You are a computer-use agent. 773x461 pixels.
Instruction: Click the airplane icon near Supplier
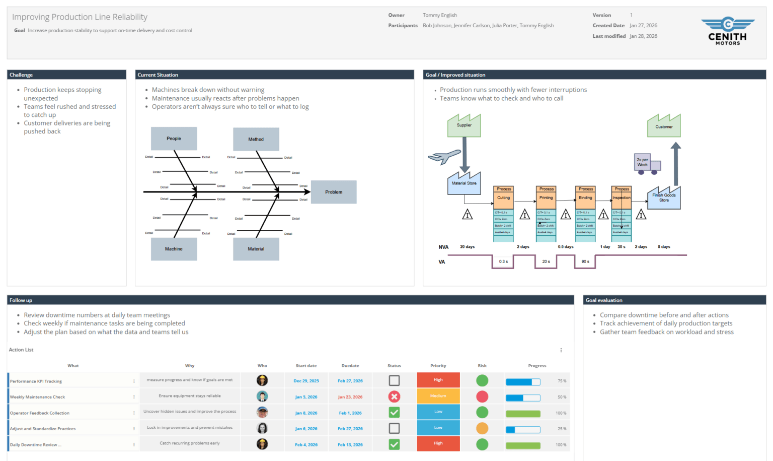tap(444, 157)
